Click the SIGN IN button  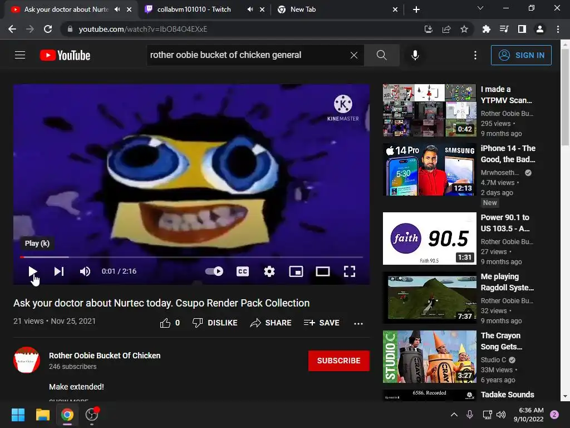click(521, 55)
